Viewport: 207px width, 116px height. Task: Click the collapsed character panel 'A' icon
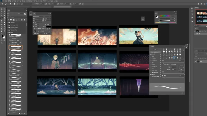(31, 14)
